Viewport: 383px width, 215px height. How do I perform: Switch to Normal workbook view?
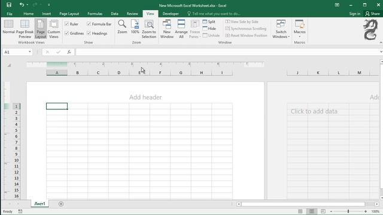8,27
